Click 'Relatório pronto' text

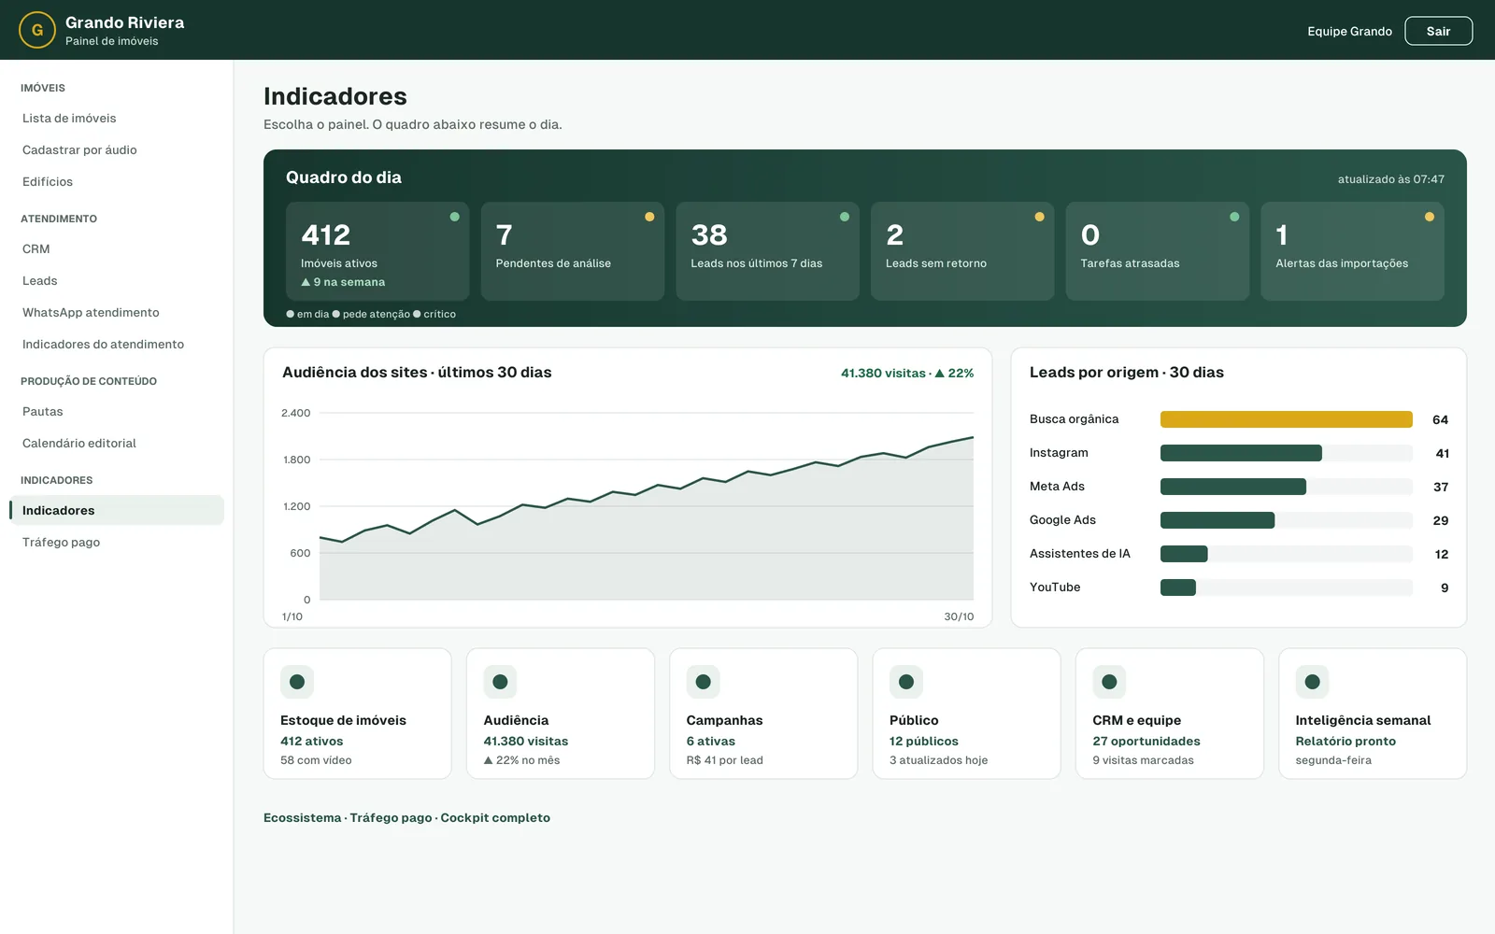click(1345, 742)
